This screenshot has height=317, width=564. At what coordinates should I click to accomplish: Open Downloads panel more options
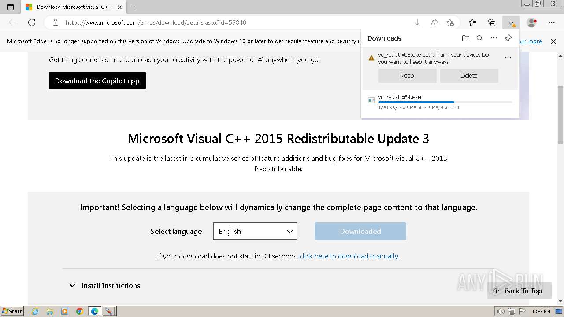(x=494, y=38)
